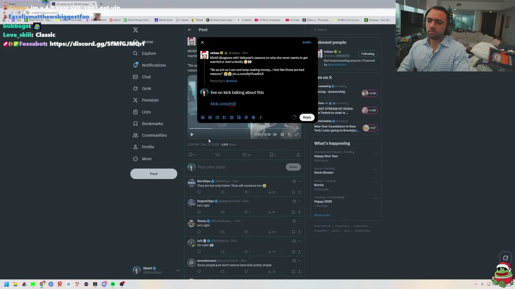Image resolution: width=515 pixels, height=289 pixels.
Task: Open Happy 2026 trend options
Action: coord(376,198)
